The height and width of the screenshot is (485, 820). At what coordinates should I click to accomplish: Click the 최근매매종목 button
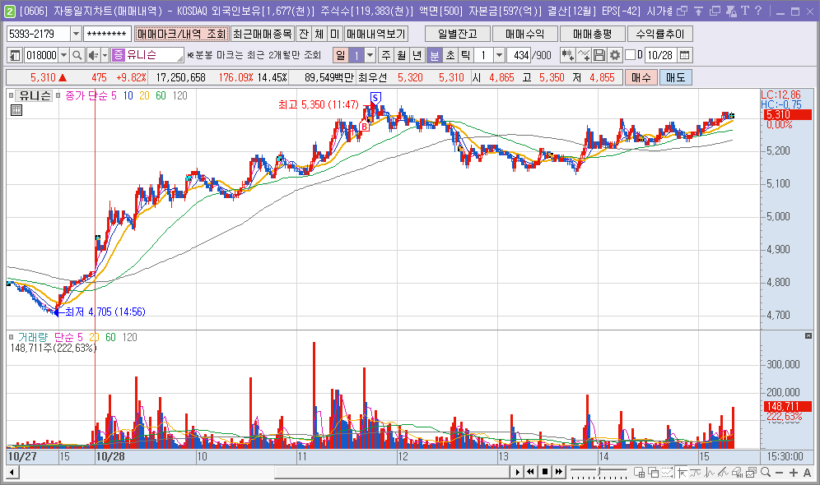(x=263, y=34)
